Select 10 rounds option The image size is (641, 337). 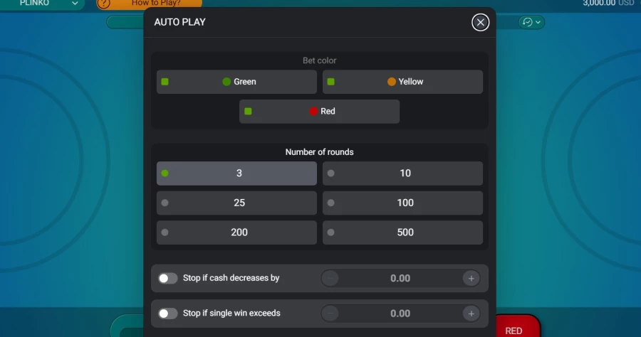click(x=402, y=173)
